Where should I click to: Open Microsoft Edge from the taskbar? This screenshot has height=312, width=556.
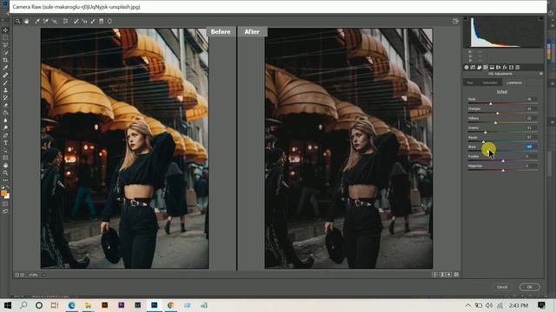(71, 305)
